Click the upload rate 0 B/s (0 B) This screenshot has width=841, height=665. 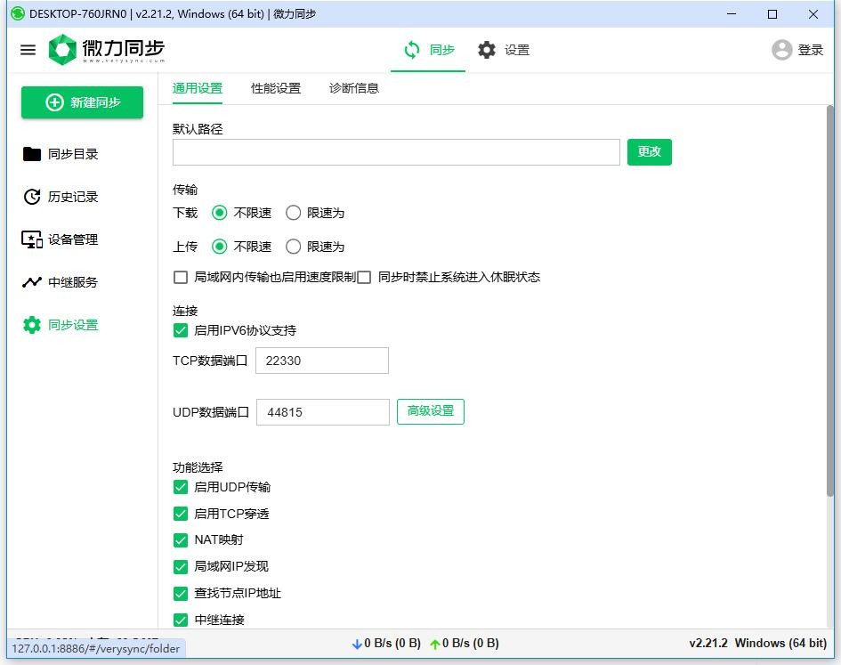pos(471,643)
